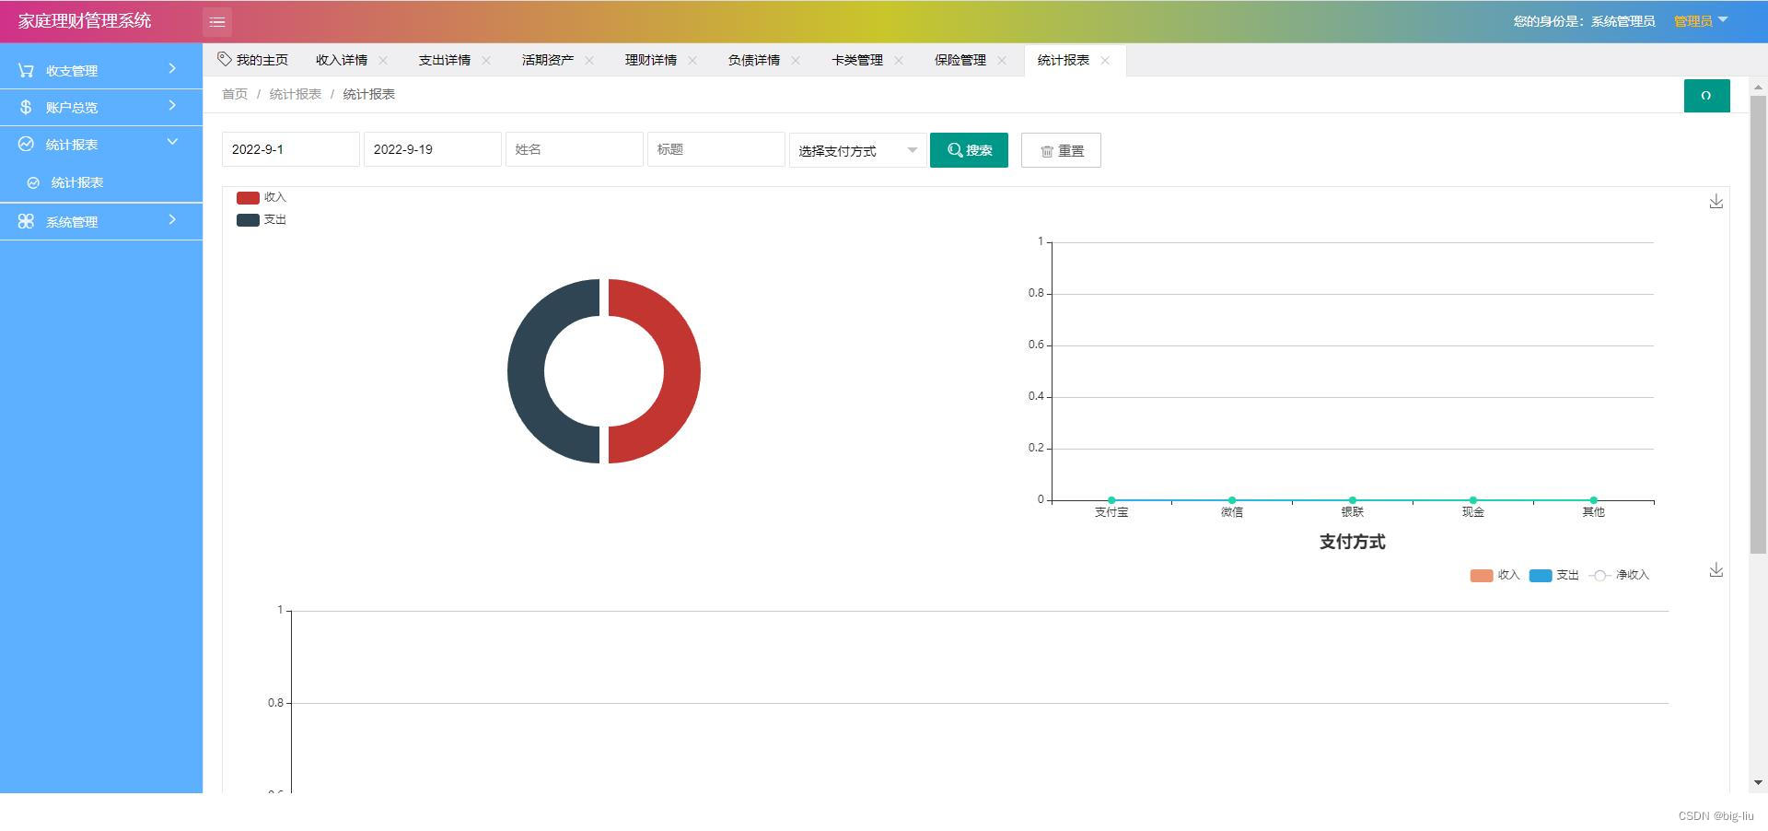Toggle the red 收入 pie legend item

pyautogui.click(x=262, y=197)
